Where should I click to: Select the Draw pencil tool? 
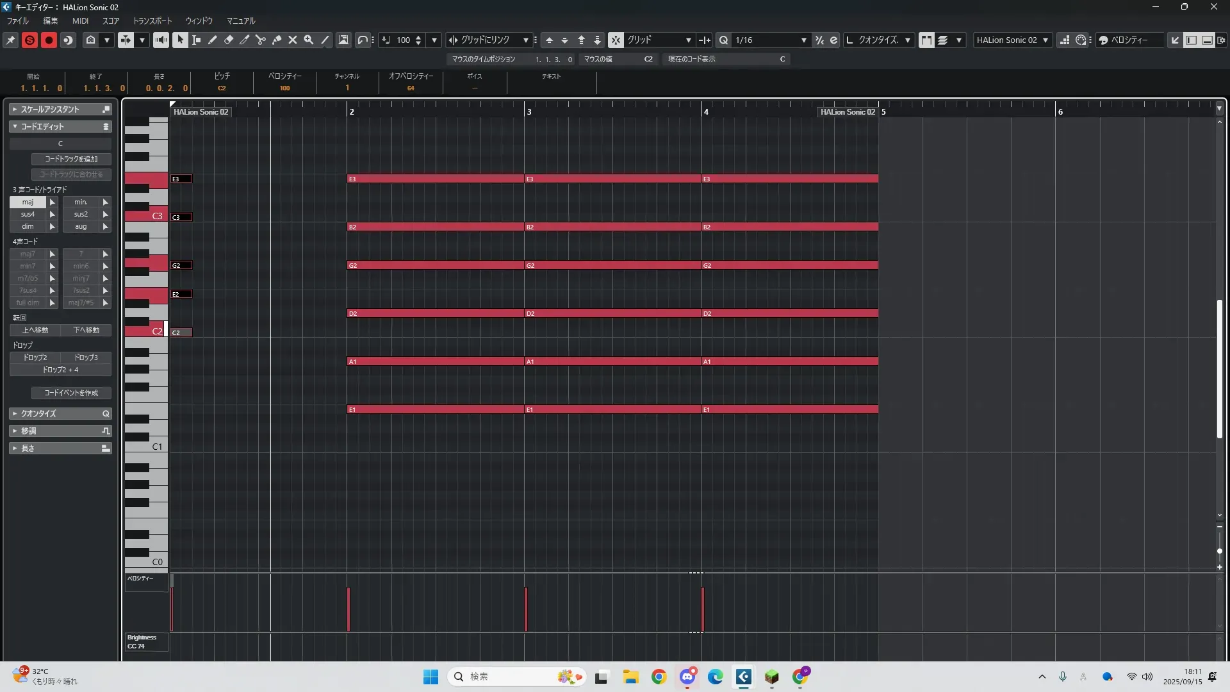(213, 40)
